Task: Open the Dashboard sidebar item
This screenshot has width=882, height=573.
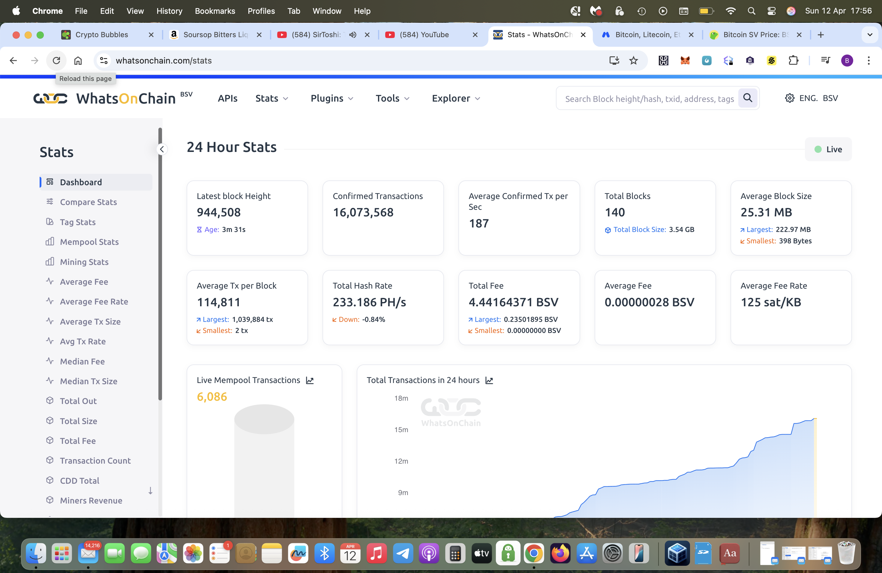Action: point(96,182)
